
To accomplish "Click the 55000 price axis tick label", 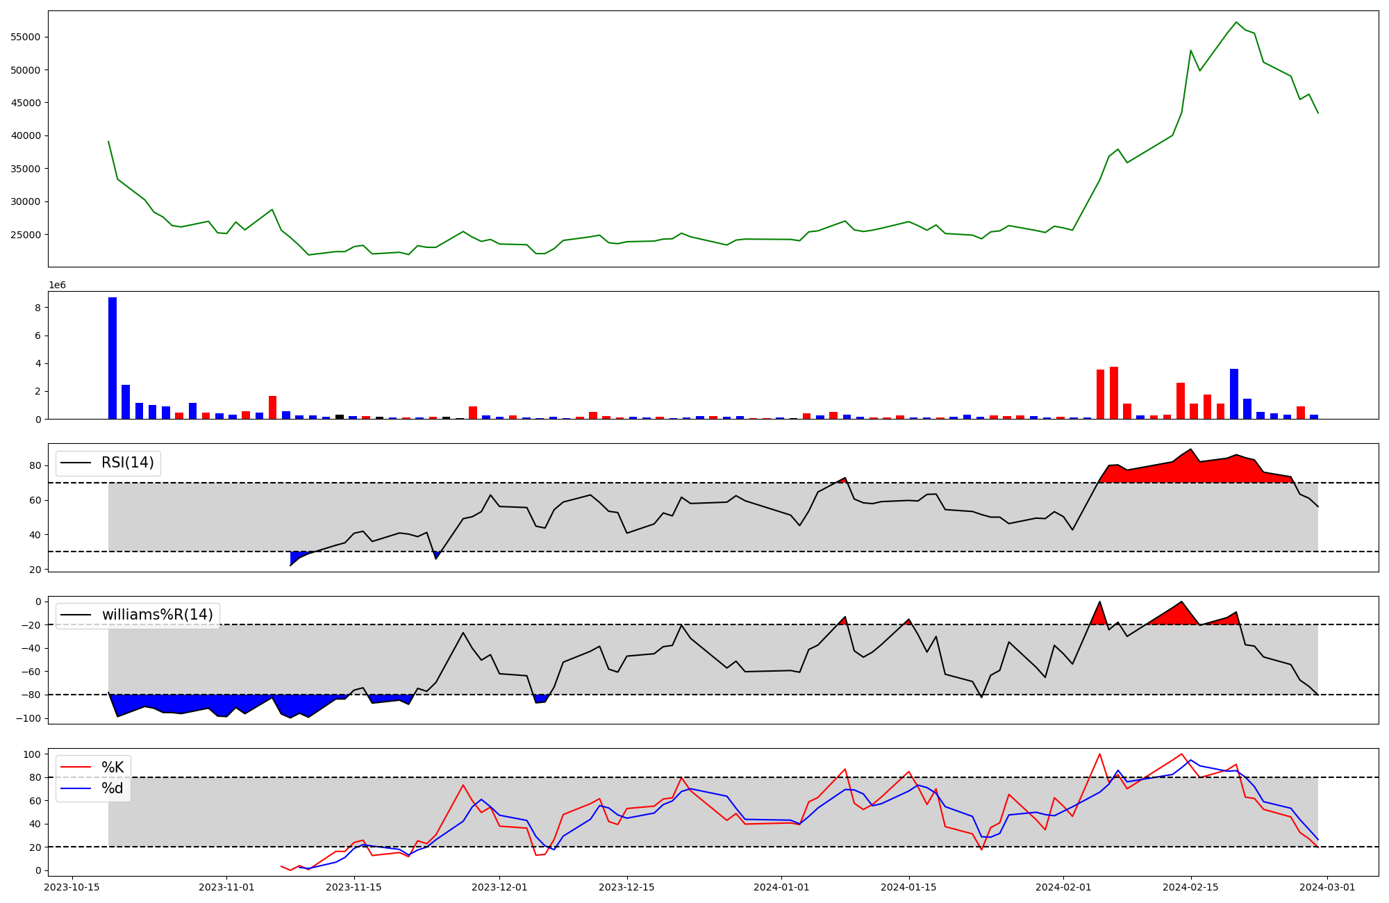I will (24, 37).
